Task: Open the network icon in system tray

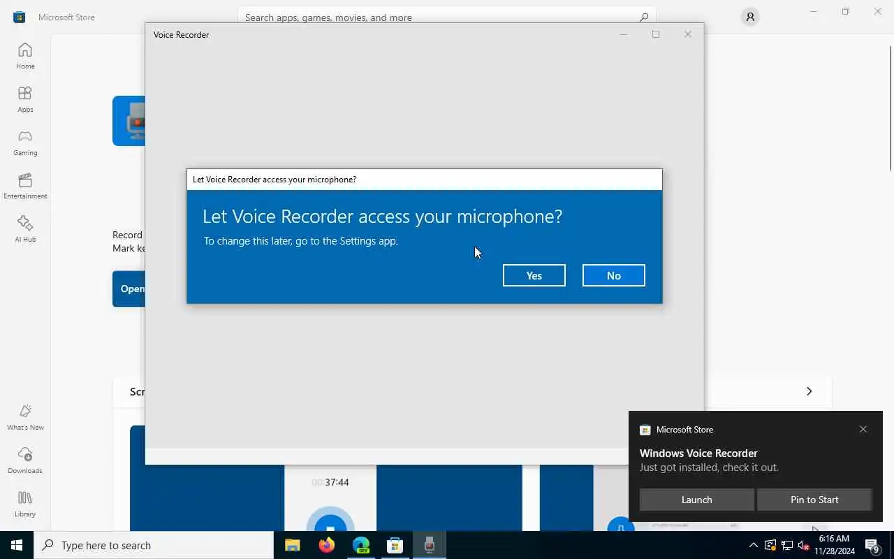Action: 786,545
